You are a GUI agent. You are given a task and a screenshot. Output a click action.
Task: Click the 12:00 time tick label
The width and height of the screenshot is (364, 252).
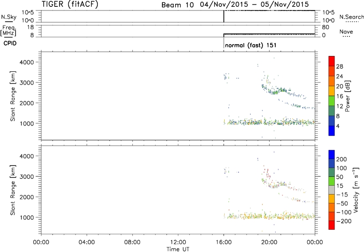pyautogui.click(x=178, y=242)
